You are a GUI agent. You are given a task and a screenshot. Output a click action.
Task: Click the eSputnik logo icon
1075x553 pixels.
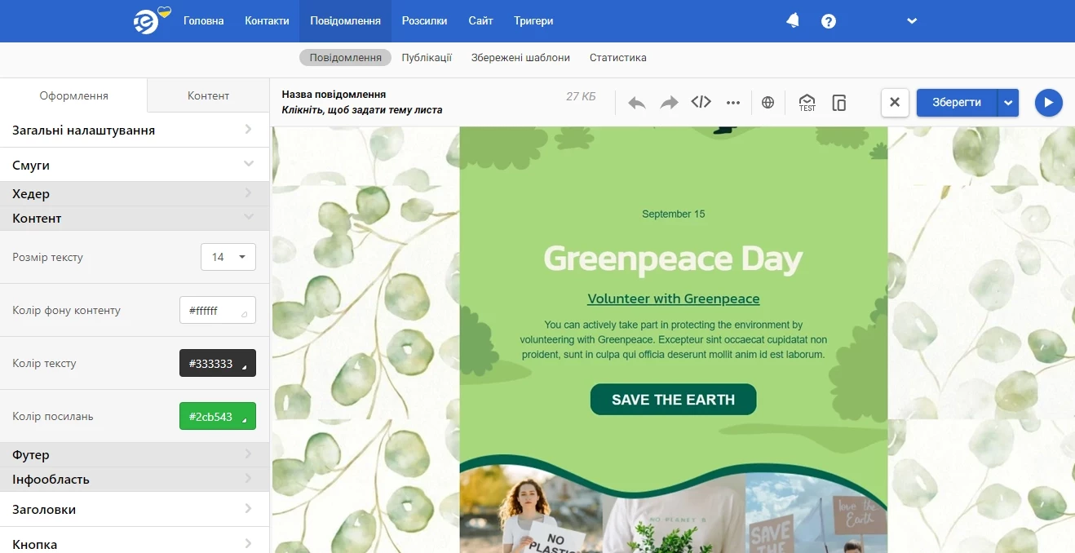point(148,21)
